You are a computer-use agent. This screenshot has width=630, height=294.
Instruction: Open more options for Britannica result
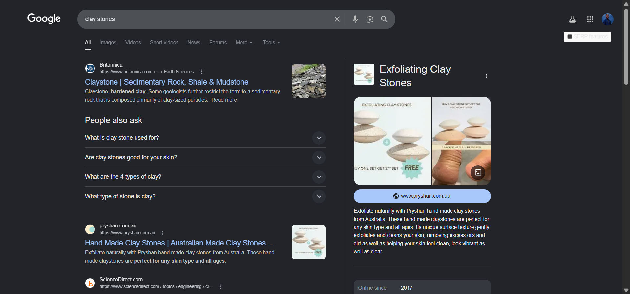pyautogui.click(x=201, y=72)
